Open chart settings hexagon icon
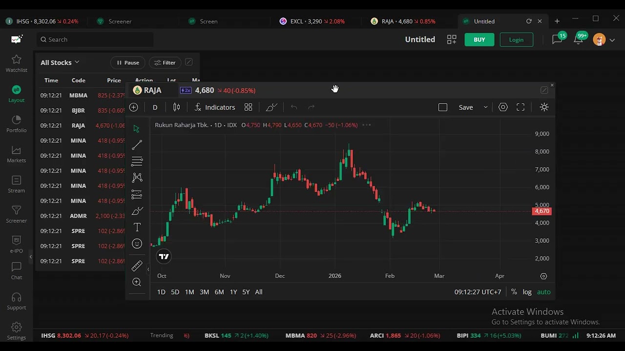Screen dimensions: 625x351 [503, 107]
